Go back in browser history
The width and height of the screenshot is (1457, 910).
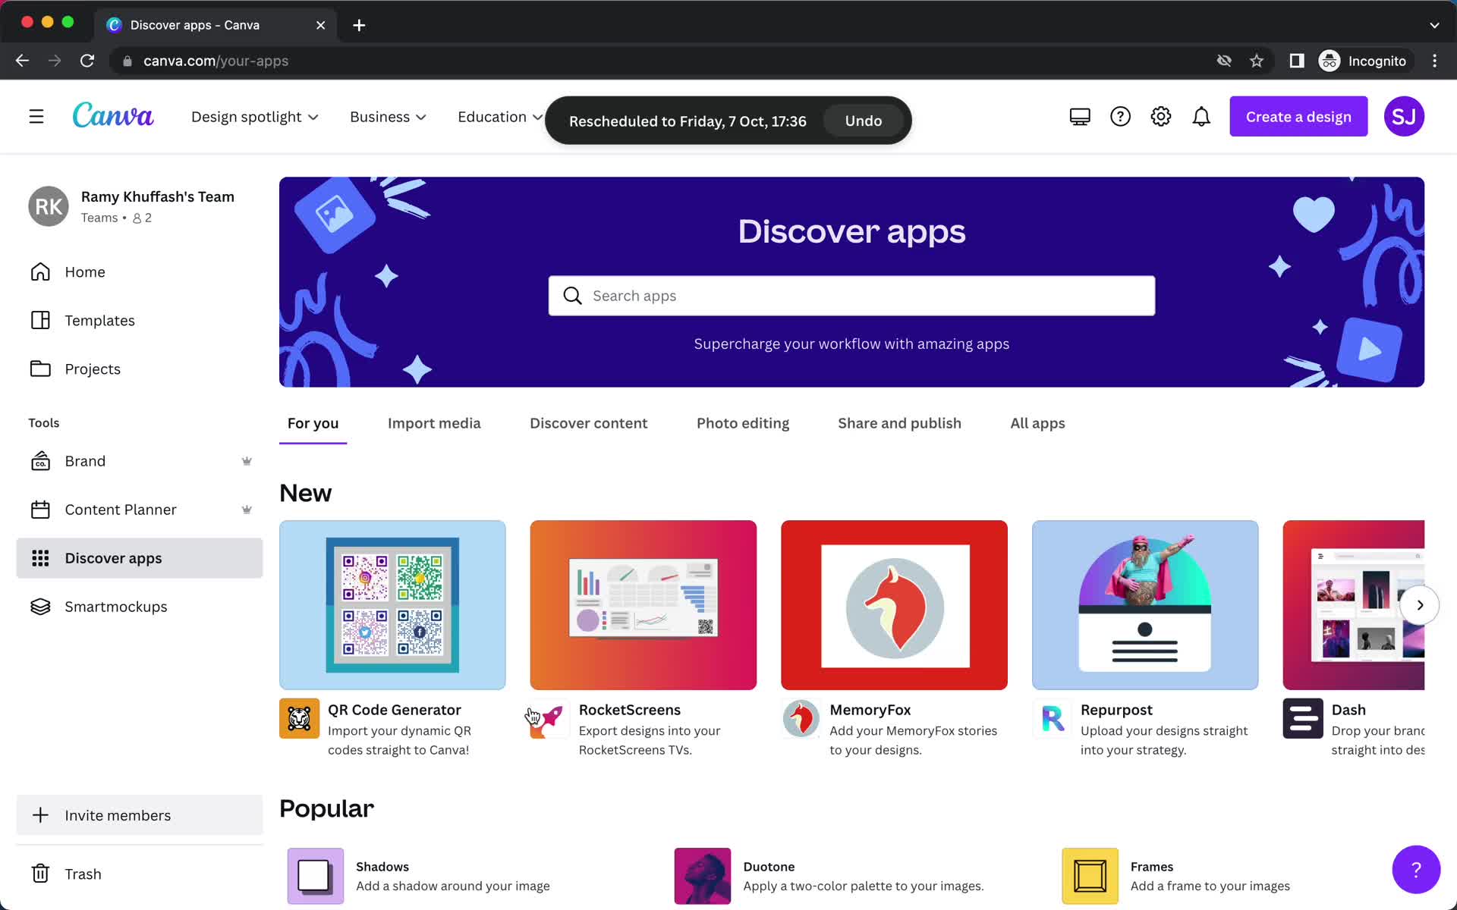(x=22, y=61)
